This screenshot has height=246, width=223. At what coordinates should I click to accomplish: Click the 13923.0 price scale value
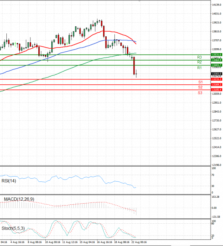(217, 23)
